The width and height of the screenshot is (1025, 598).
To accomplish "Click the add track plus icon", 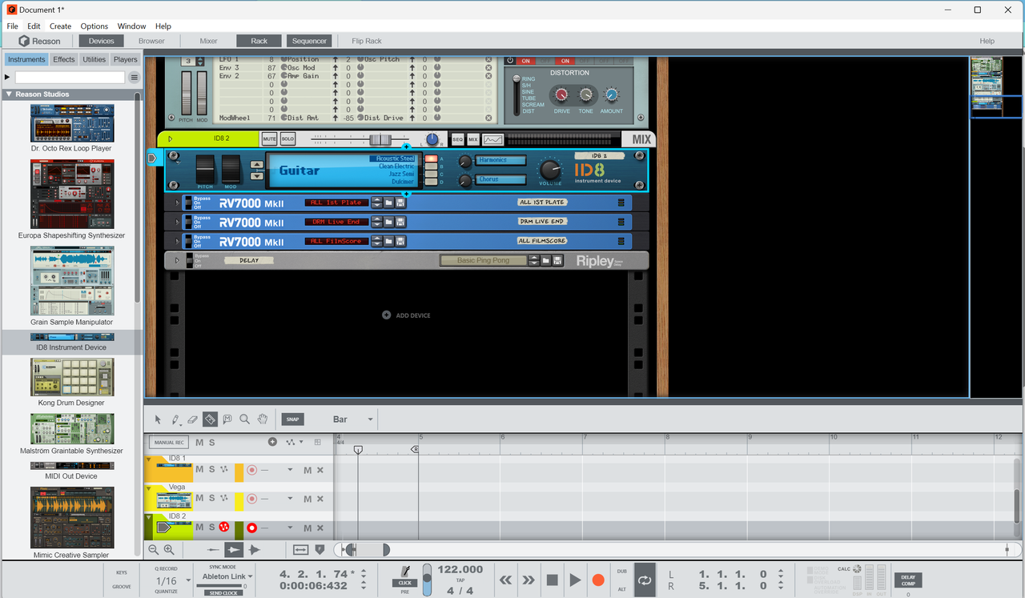I will click(x=272, y=442).
